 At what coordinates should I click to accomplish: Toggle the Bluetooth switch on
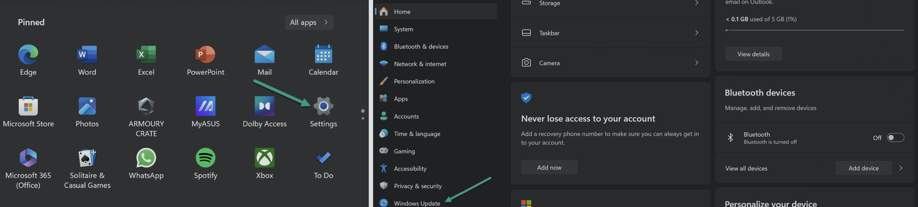click(x=895, y=137)
